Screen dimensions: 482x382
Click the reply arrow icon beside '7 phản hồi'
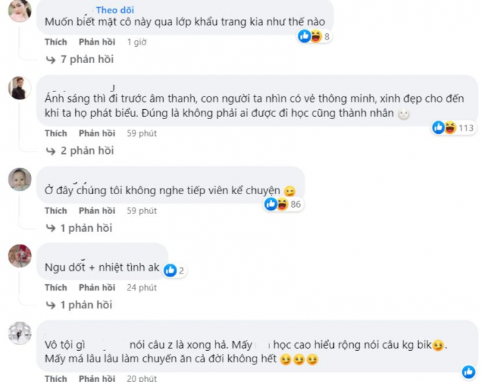click(50, 60)
